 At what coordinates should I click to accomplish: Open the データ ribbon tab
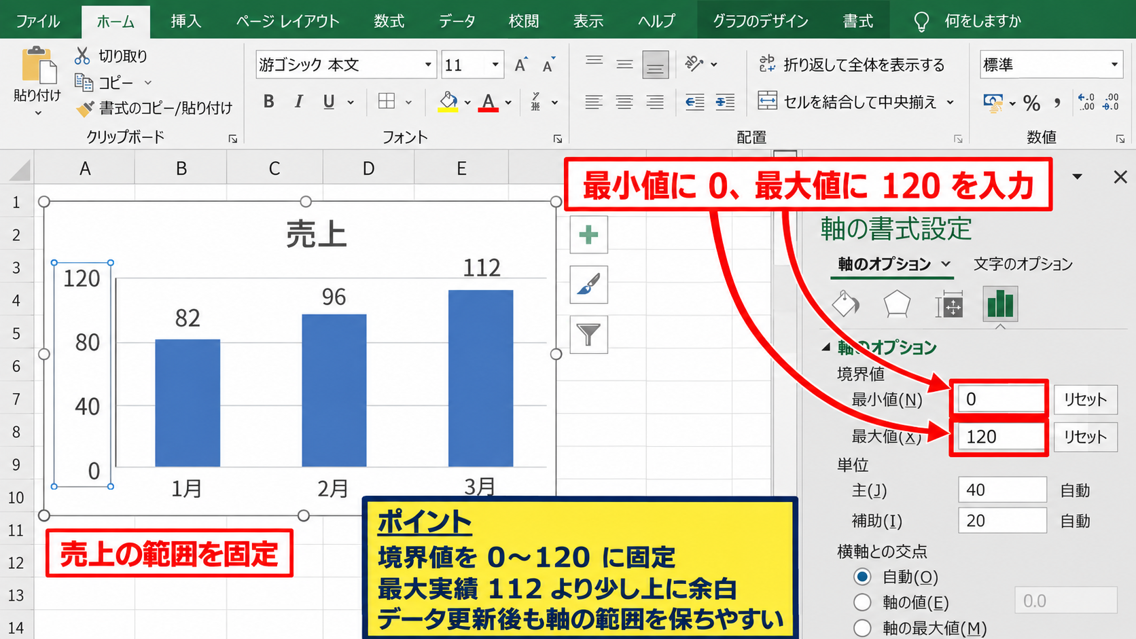pyautogui.click(x=457, y=21)
